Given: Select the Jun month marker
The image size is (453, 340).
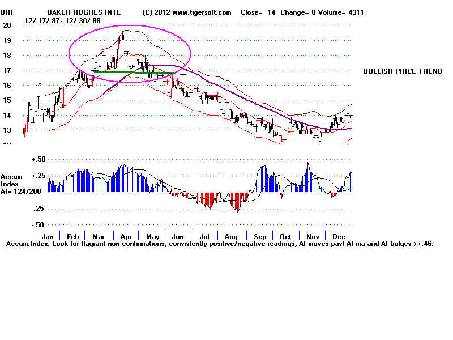Looking at the screenshot, I should [178, 236].
